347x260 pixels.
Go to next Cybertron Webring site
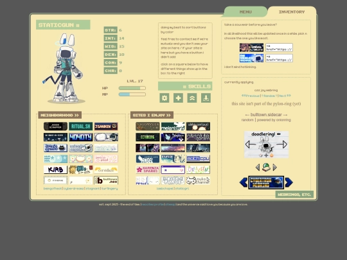(x=289, y=182)
